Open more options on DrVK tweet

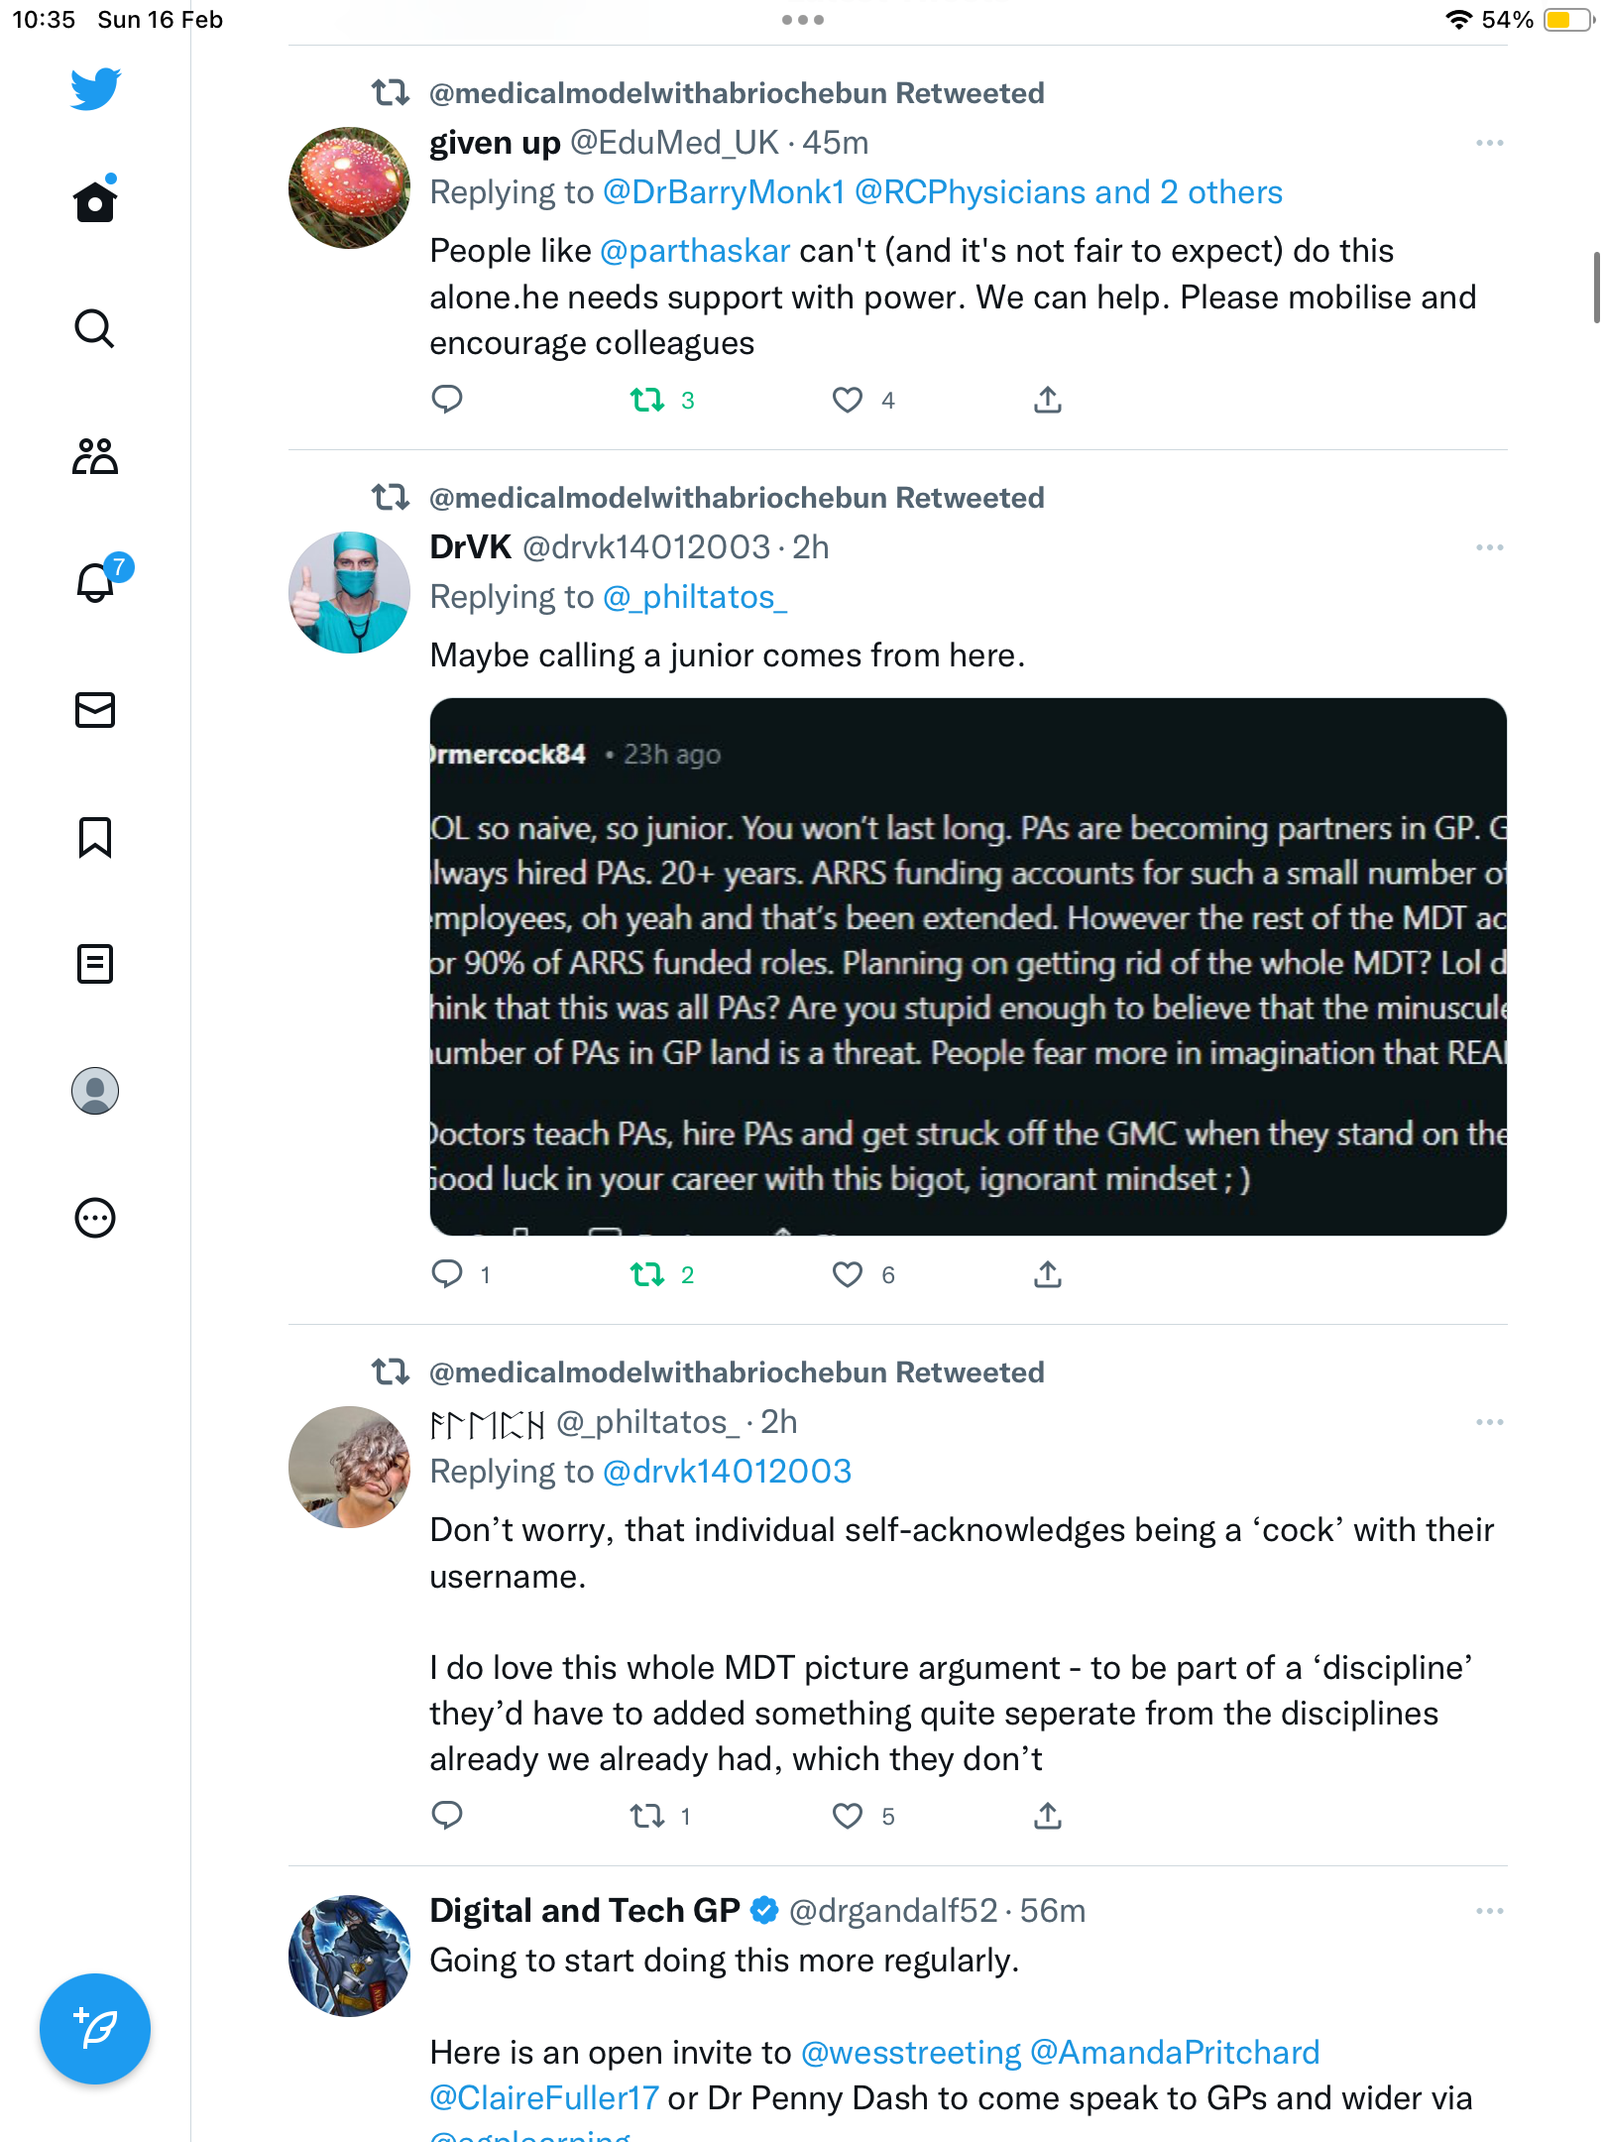pos(1489,548)
